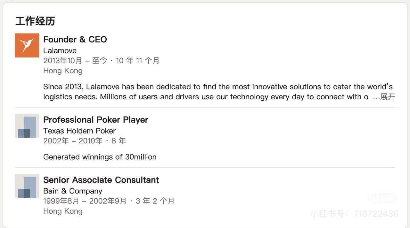The image size is (410, 228).
Task: Click the 2002年 – 2010年 duration text
Action: (85, 141)
